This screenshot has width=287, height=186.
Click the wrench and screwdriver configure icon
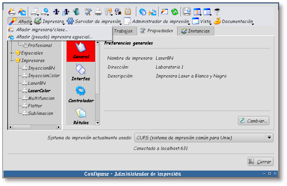pyautogui.click(x=88, y=12)
